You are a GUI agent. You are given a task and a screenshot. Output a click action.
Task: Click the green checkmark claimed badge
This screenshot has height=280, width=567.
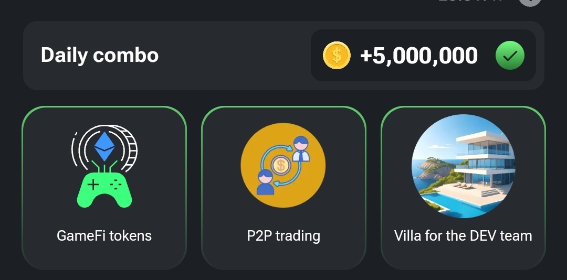(510, 56)
